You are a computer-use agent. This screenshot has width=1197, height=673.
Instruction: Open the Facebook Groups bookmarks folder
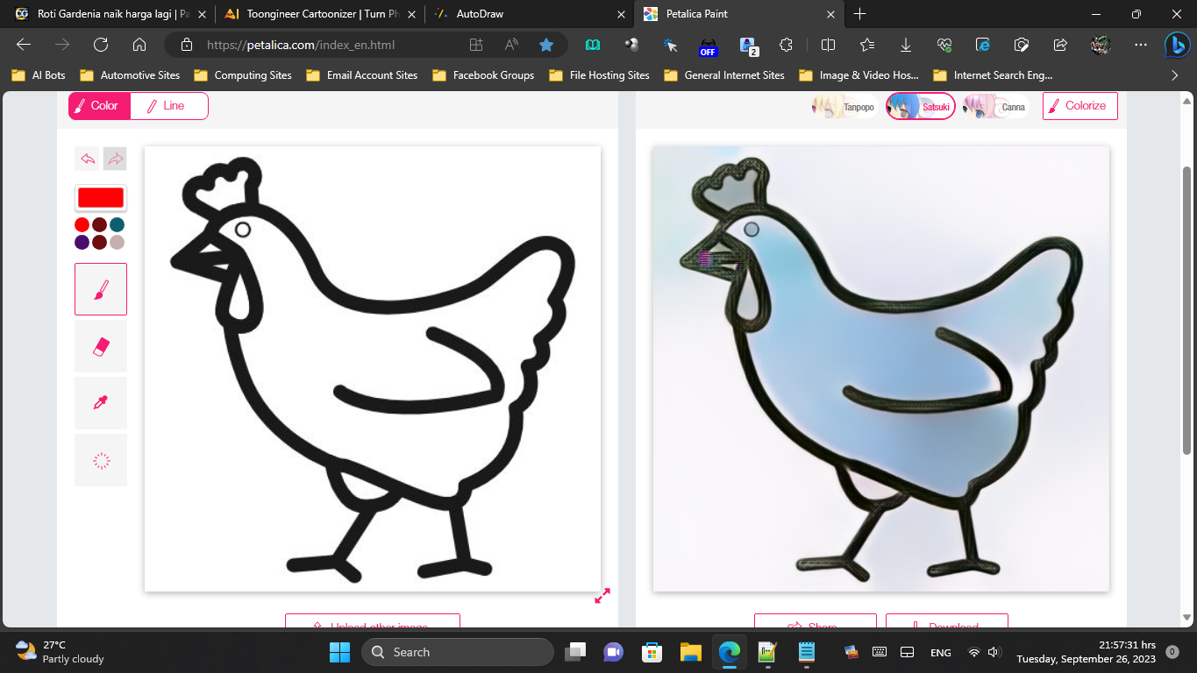pos(483,75)
